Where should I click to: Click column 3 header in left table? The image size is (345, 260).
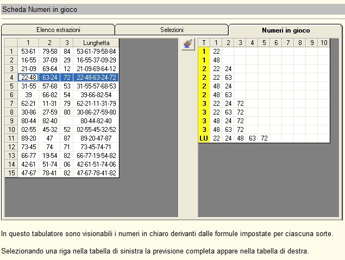point(67,43)
